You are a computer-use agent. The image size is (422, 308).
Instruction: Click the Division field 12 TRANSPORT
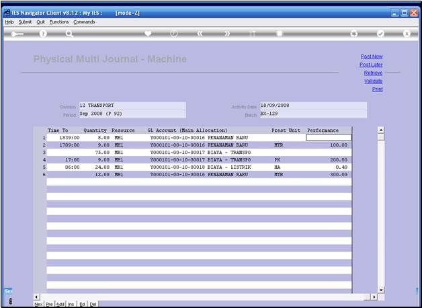[x=132, y=106]
